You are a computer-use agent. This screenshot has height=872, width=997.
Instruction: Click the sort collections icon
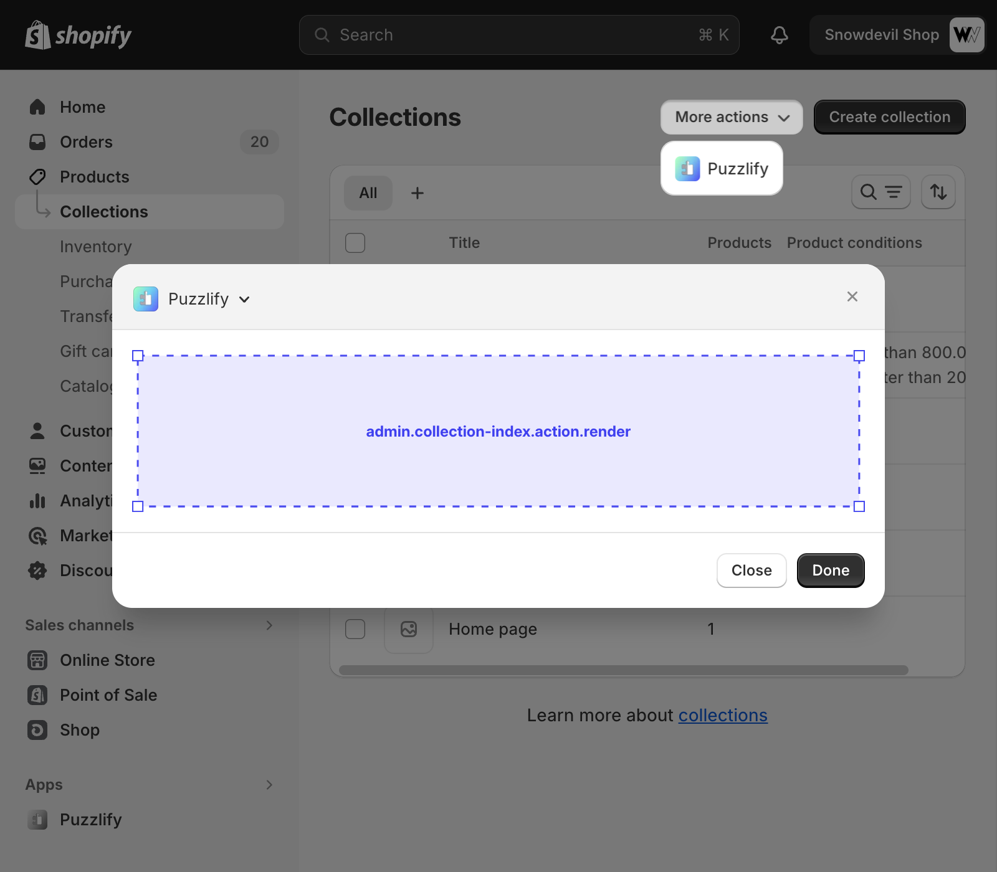[x=938, y=192]
